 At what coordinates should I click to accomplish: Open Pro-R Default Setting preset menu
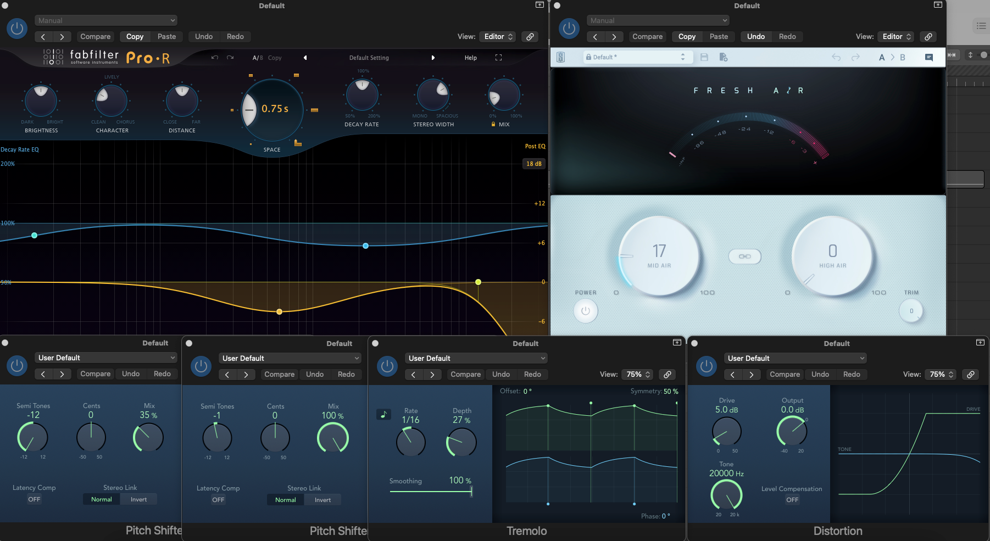click(369, 58)
